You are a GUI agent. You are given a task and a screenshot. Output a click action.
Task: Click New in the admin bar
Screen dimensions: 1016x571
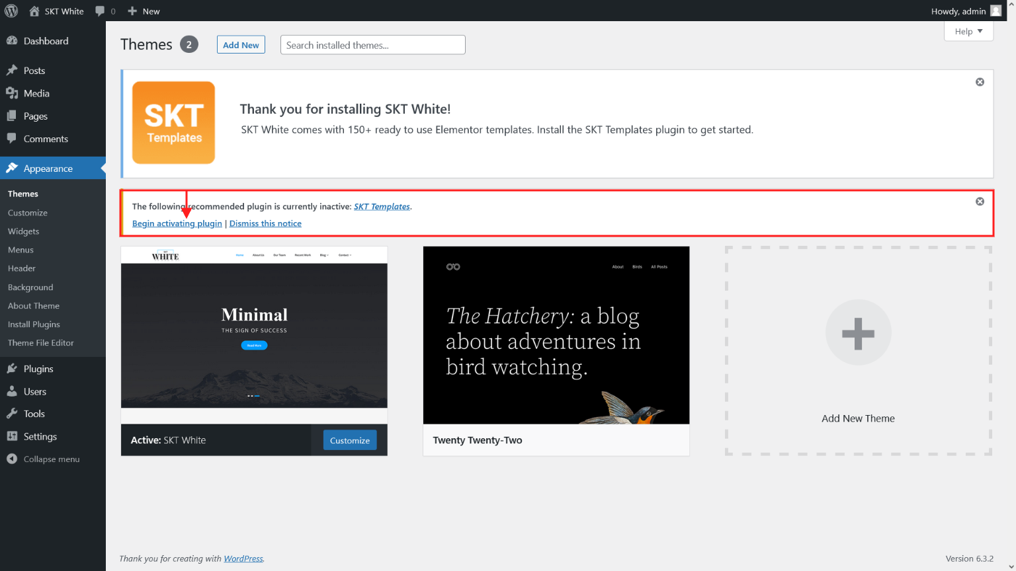coord(151,11)
